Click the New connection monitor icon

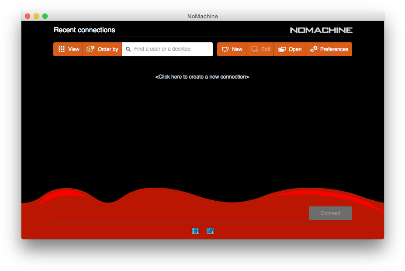225,49
